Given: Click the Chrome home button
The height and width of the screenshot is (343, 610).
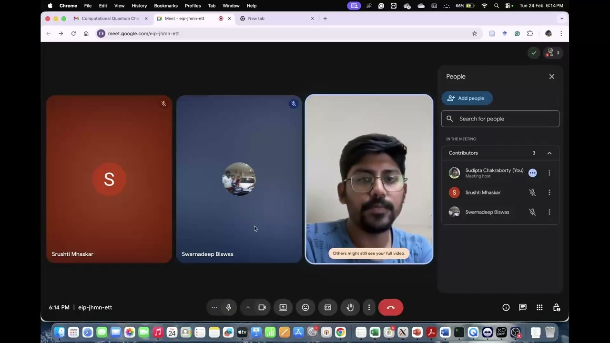Looking at the screenshot, I should [86, 33].
